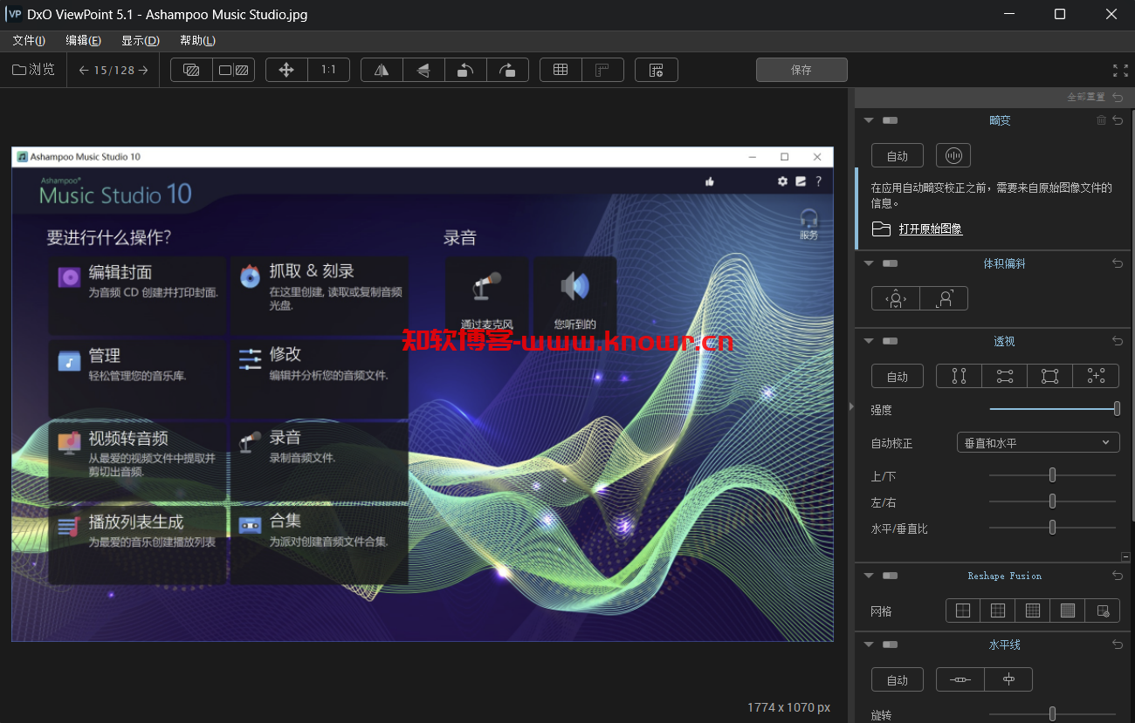Collapse the 畸变 panel section

pyautogui.click(x=869, y=120)
